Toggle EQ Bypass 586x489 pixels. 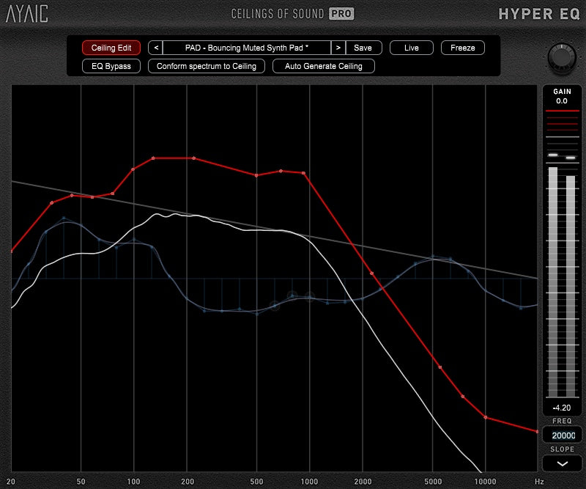pos(111,66)
